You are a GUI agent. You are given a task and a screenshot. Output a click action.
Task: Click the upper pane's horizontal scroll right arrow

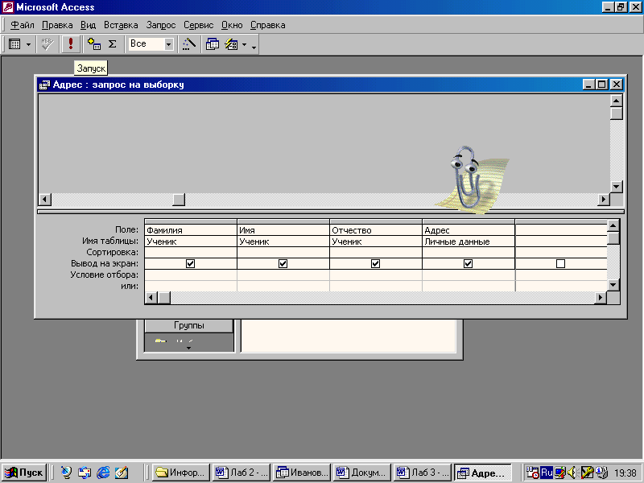point(603,200)
